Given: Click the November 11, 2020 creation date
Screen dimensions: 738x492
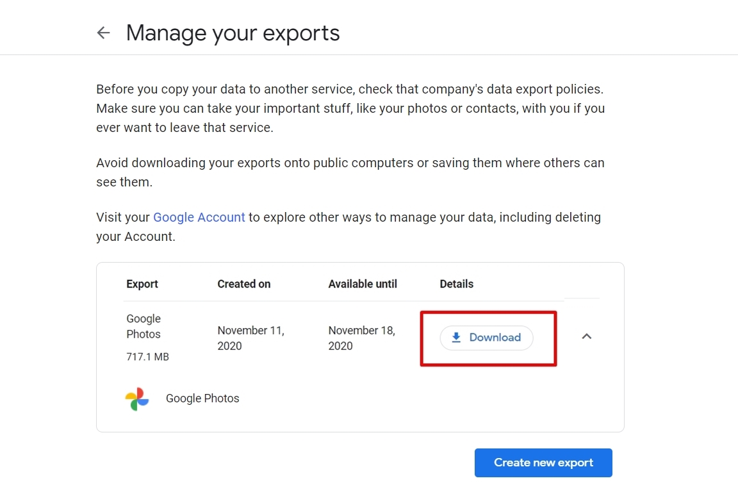Looking at the screenshot, I should point(250,338).
